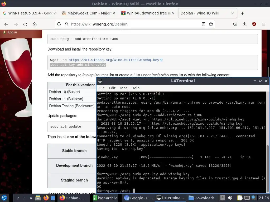The image size is (270, 202).
Task: Click the WineHQ wine glass logo
Action: point(16,77)
